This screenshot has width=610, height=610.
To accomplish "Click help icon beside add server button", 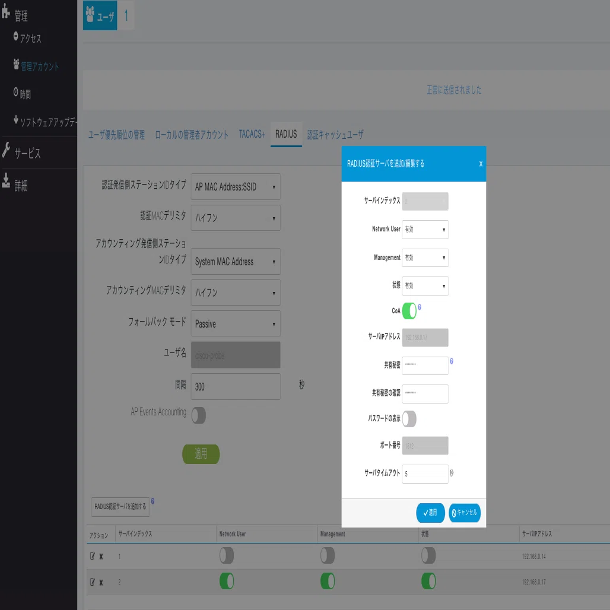I will [x=152, y=501].
